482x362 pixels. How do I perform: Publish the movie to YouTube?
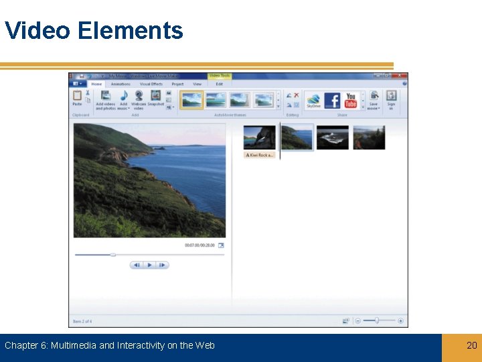(x=351, y=101)
